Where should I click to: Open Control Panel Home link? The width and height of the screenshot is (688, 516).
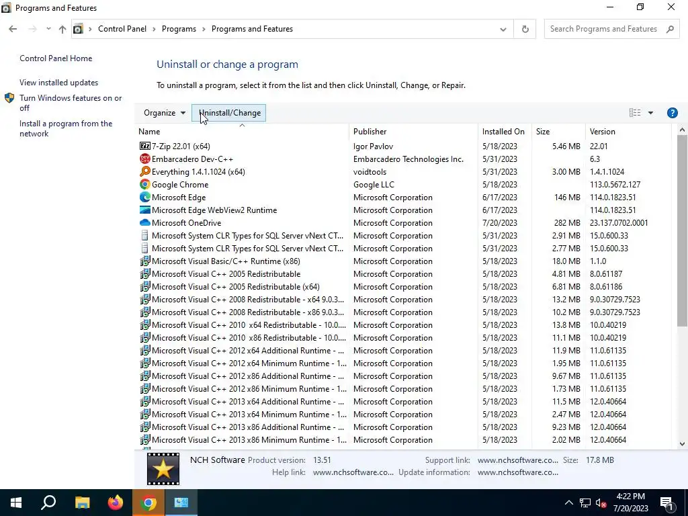[x=56, y=58]
